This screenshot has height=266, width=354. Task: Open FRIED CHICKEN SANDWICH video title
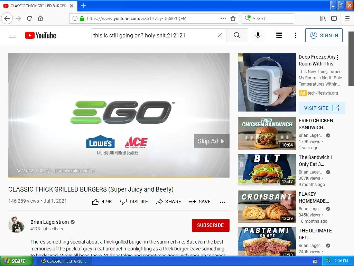(x=316, y=124)
